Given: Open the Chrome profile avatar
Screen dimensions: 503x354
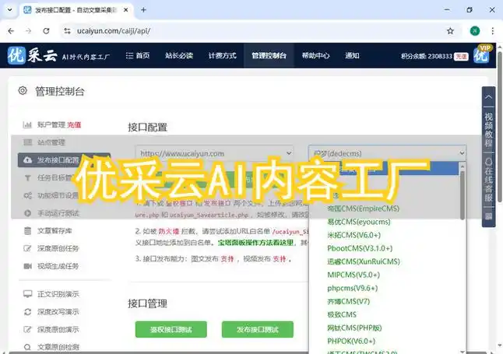Looking at the screenshot, I should pyautogui.click(x=475, y=31).
